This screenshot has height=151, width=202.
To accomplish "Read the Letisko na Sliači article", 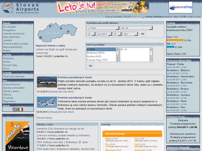I will [56, 51].
